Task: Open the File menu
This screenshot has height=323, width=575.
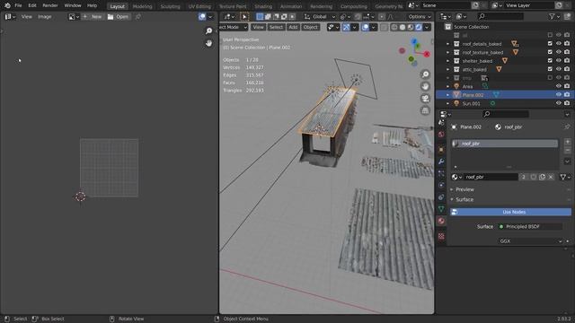Action: coord(18,5)
